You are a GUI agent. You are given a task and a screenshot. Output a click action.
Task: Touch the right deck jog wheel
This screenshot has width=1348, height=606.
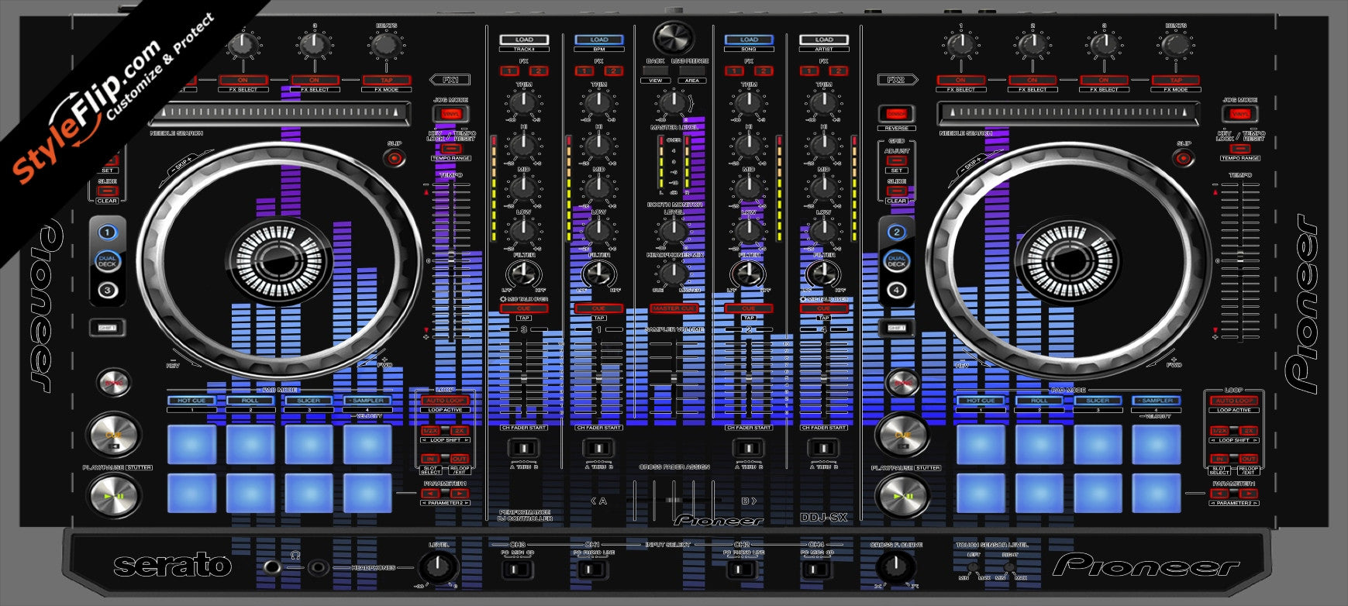pos(1068,260)
